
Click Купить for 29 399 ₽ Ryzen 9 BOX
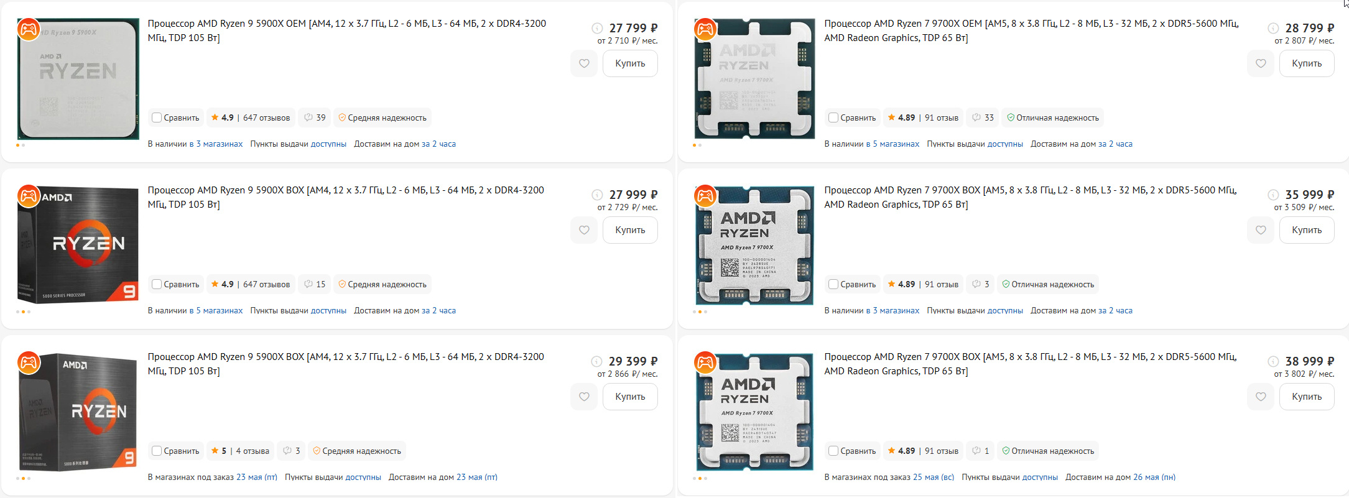630,397
